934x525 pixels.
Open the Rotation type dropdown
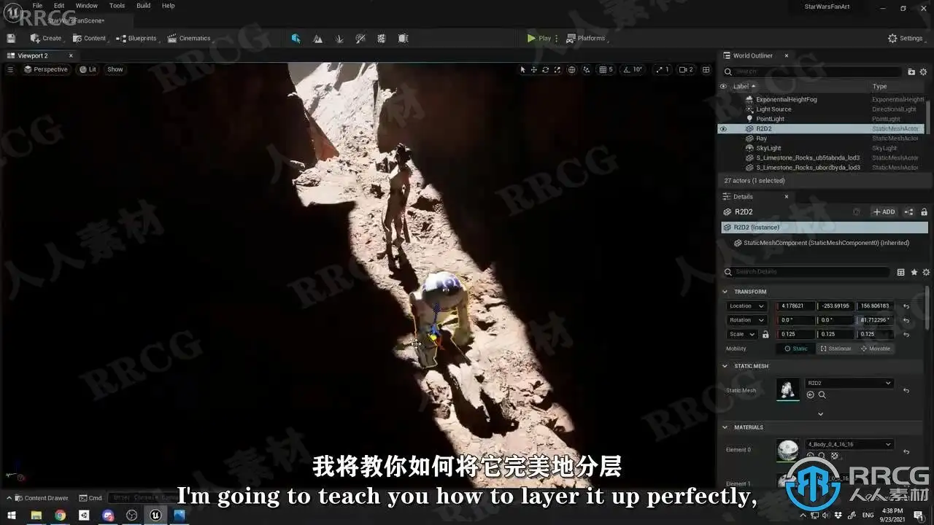tap(746, 320)
